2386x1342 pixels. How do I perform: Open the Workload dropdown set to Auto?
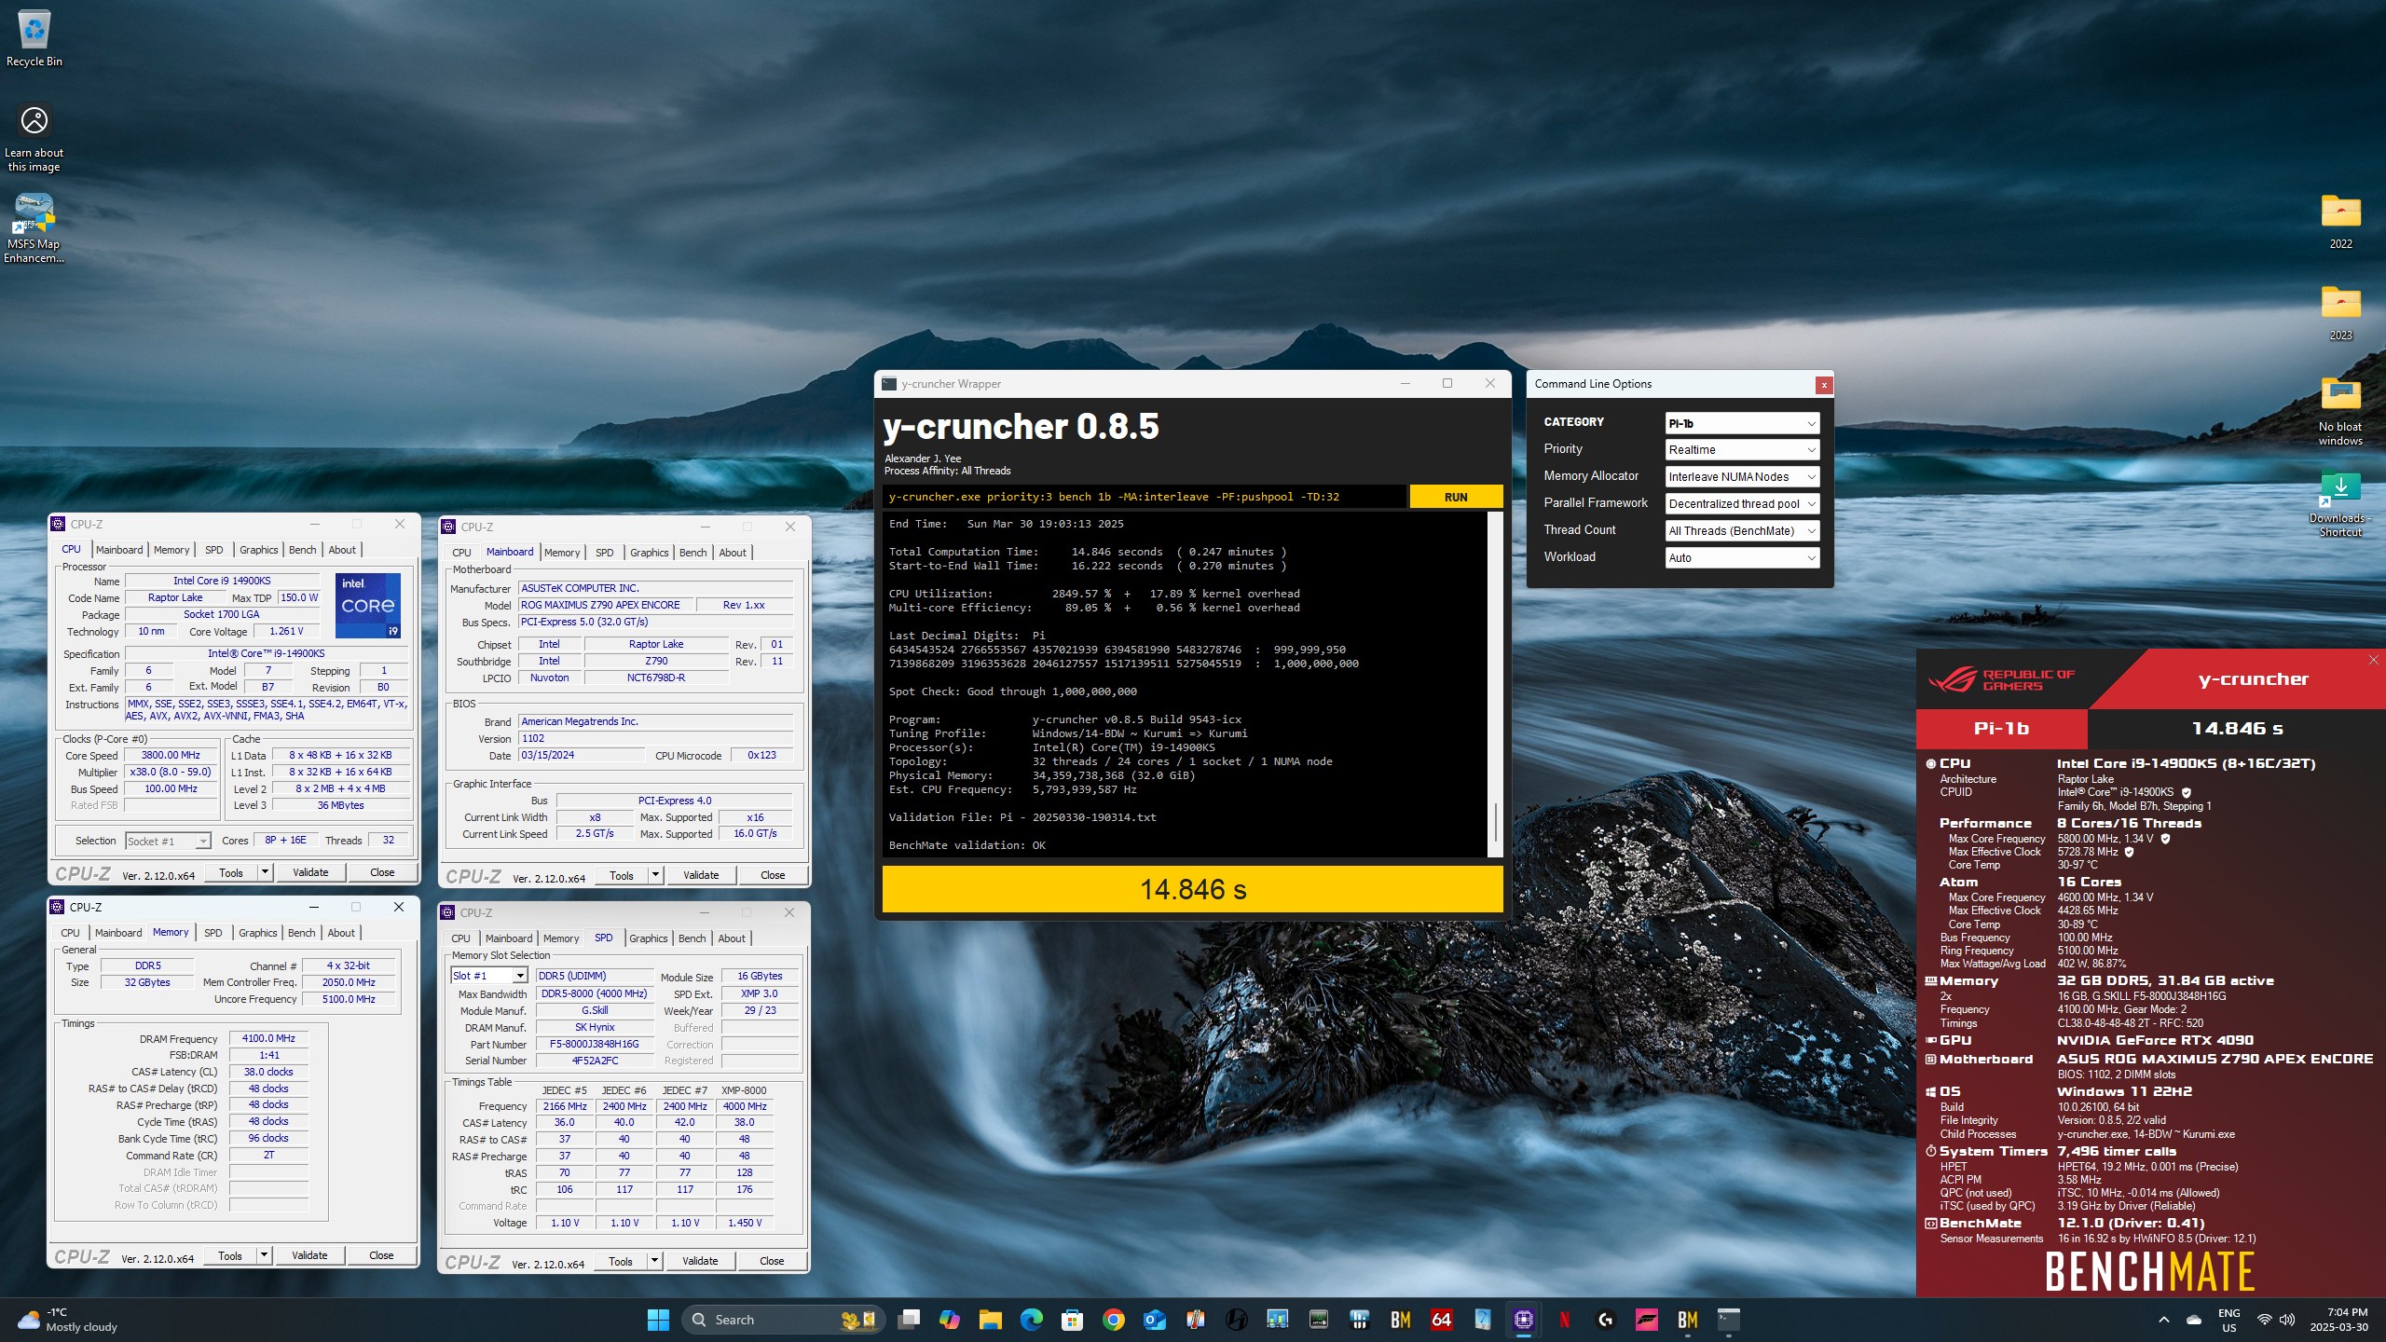pos(1742,558)
